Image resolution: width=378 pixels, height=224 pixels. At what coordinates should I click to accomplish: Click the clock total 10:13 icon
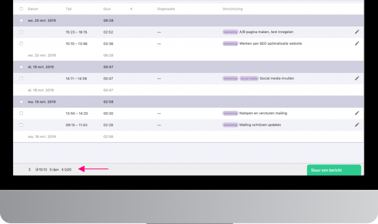[37, 169]
